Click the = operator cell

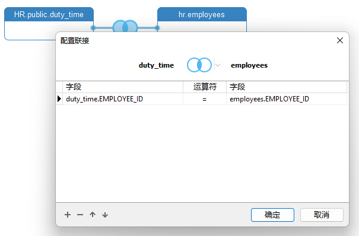[205, 99]
